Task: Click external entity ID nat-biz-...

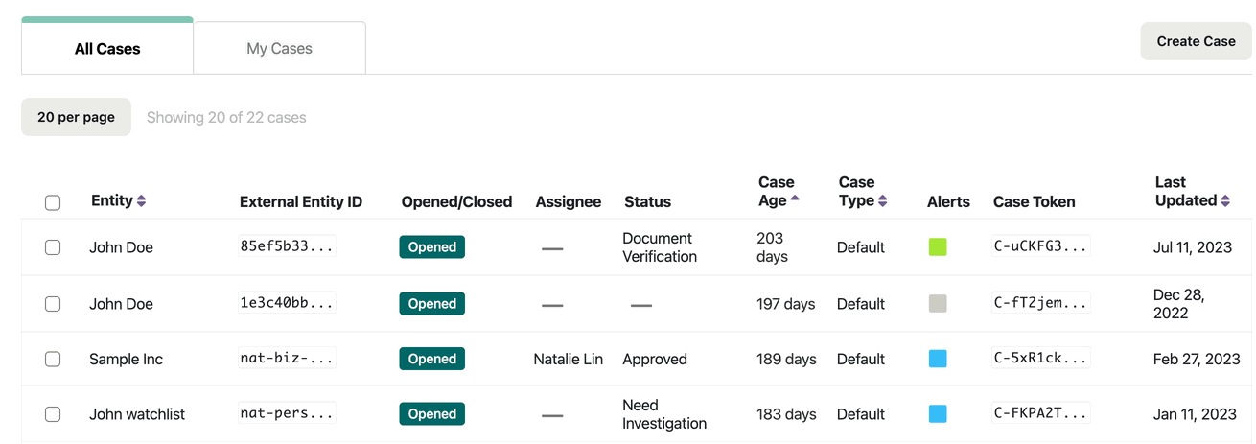Action: (x=287, y=359)
